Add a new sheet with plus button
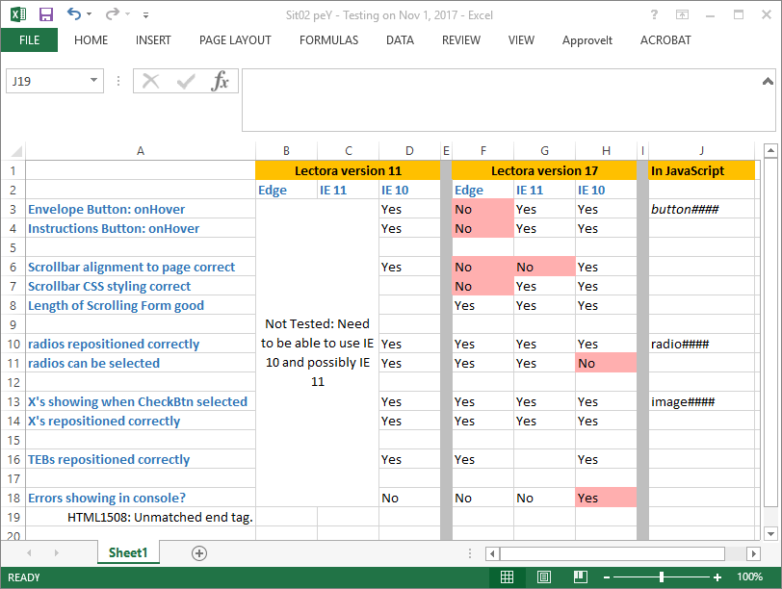 point(199,553)
